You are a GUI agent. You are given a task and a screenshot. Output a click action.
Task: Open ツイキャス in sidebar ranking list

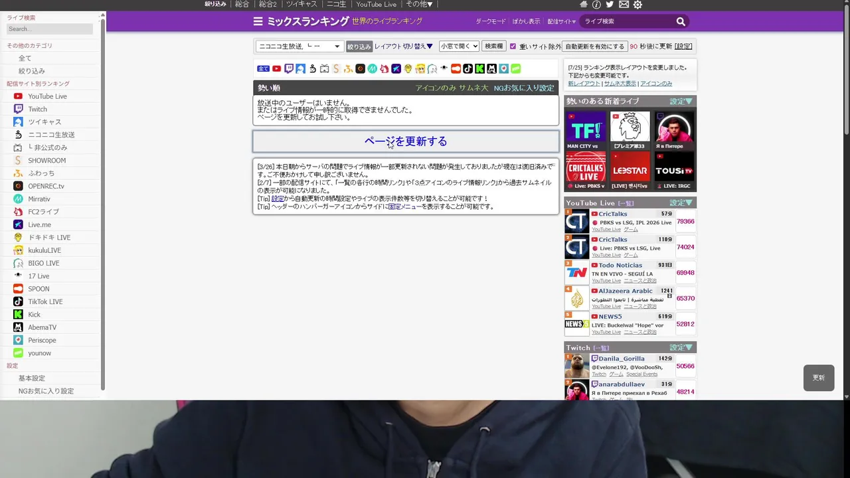click(44, 122)
